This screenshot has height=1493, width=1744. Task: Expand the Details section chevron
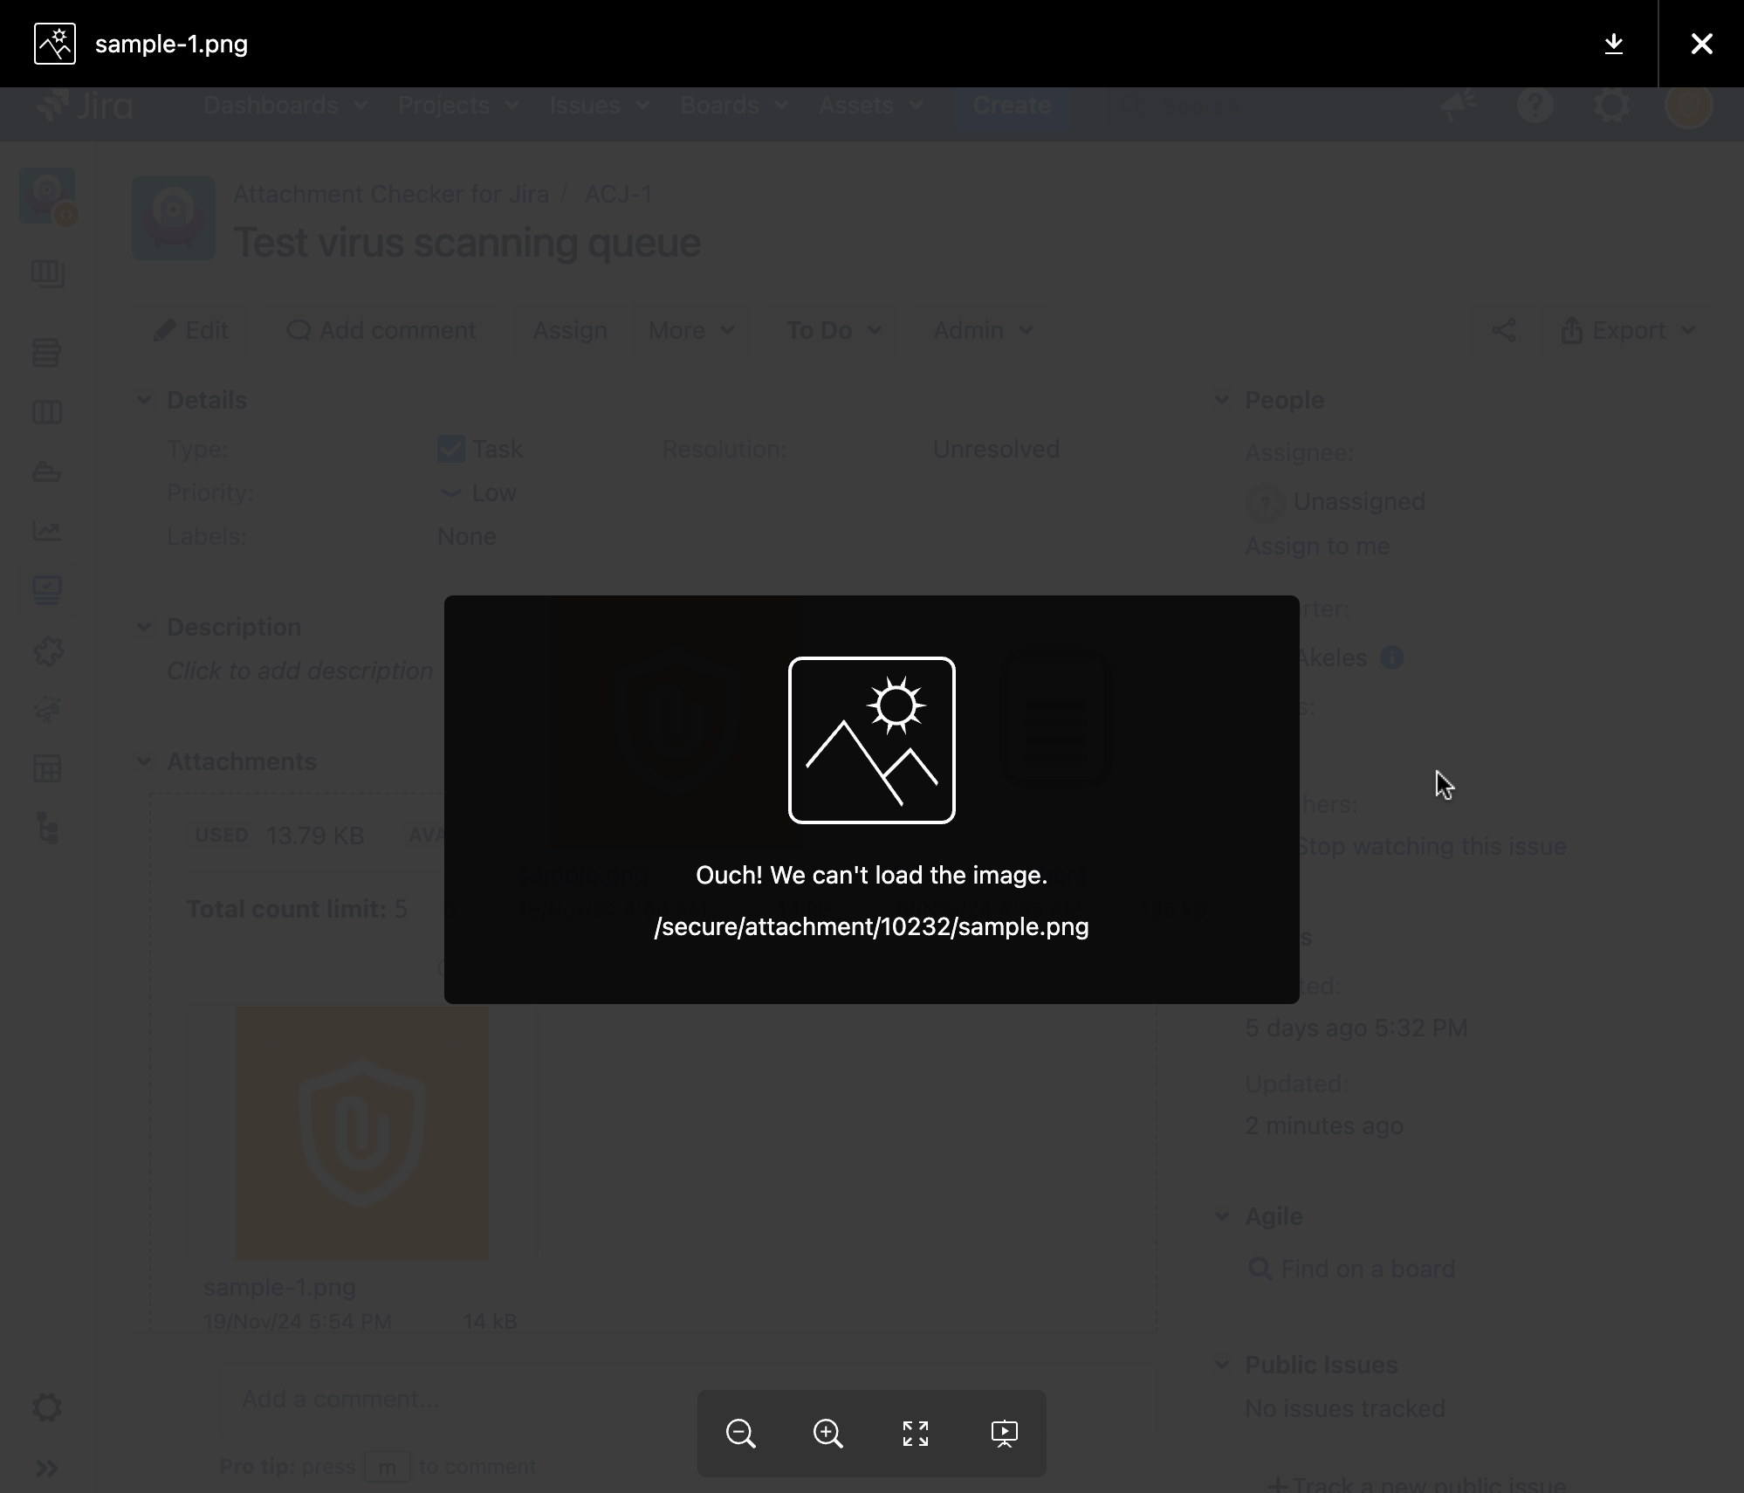pos(144,398)
